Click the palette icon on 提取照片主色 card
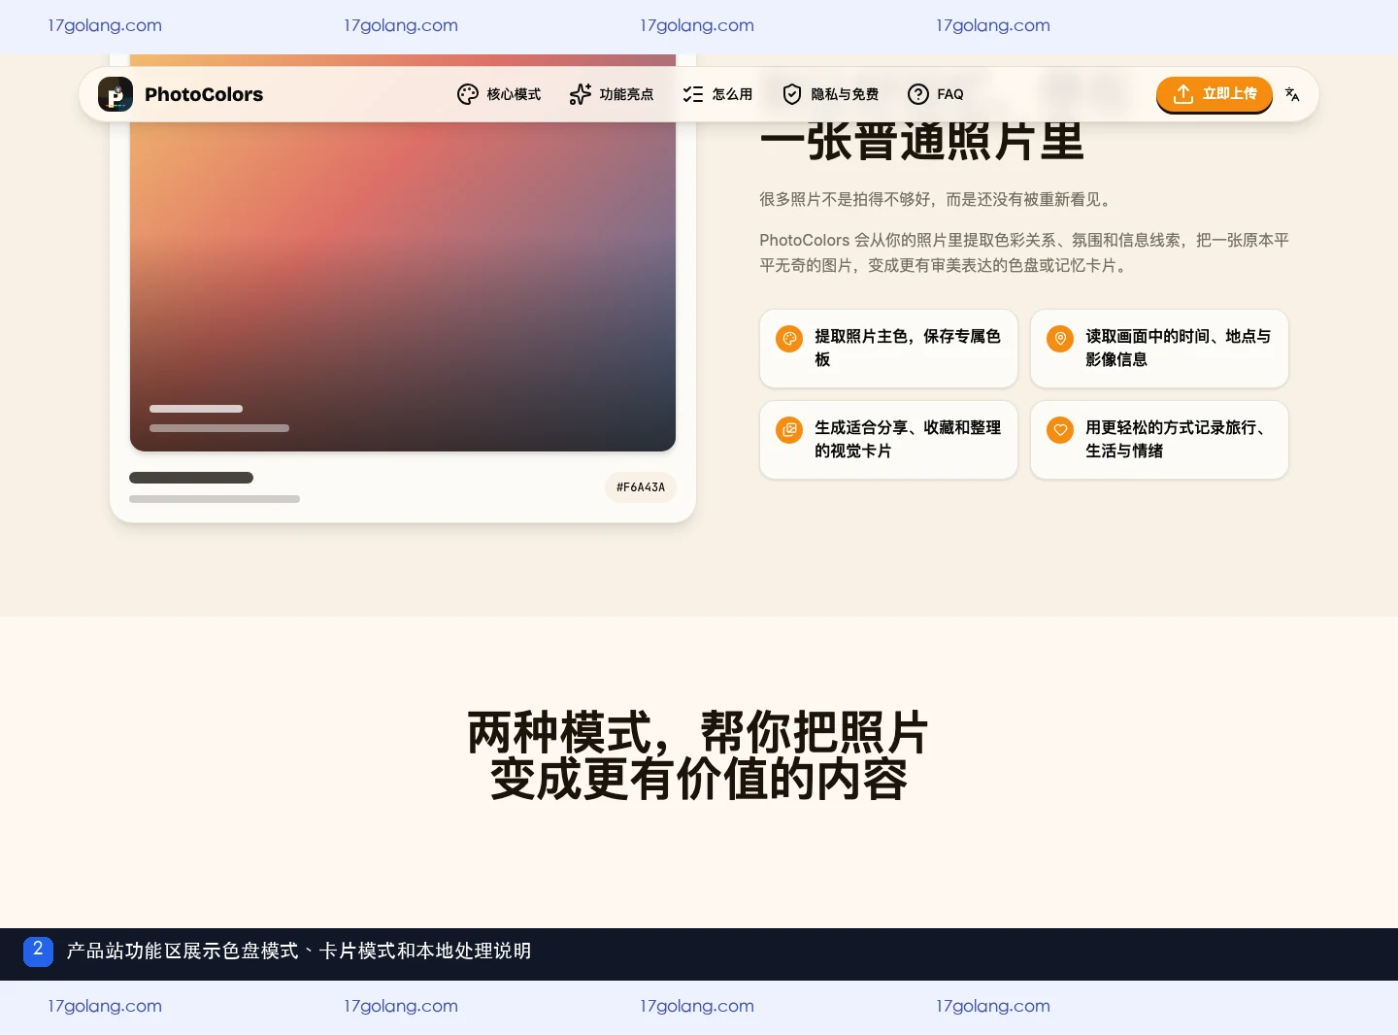This screenshot has width=1398, height=1035. point(789,339)
